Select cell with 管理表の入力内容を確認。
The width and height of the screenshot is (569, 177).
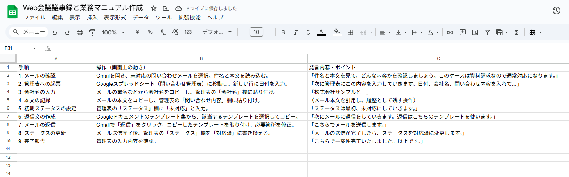[x=201, y=141]
